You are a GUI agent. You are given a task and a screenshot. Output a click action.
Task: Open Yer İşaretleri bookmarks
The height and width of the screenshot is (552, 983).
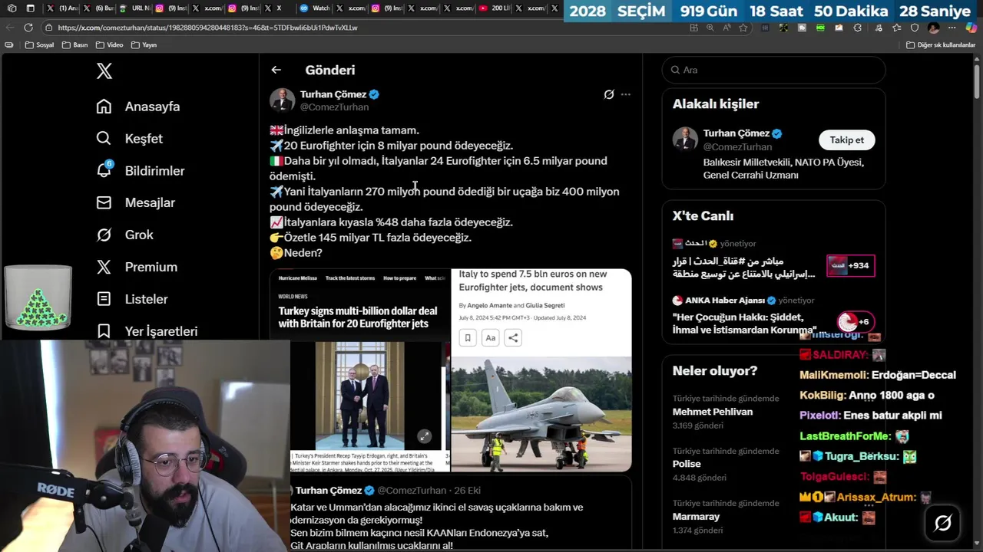point(147,331)
